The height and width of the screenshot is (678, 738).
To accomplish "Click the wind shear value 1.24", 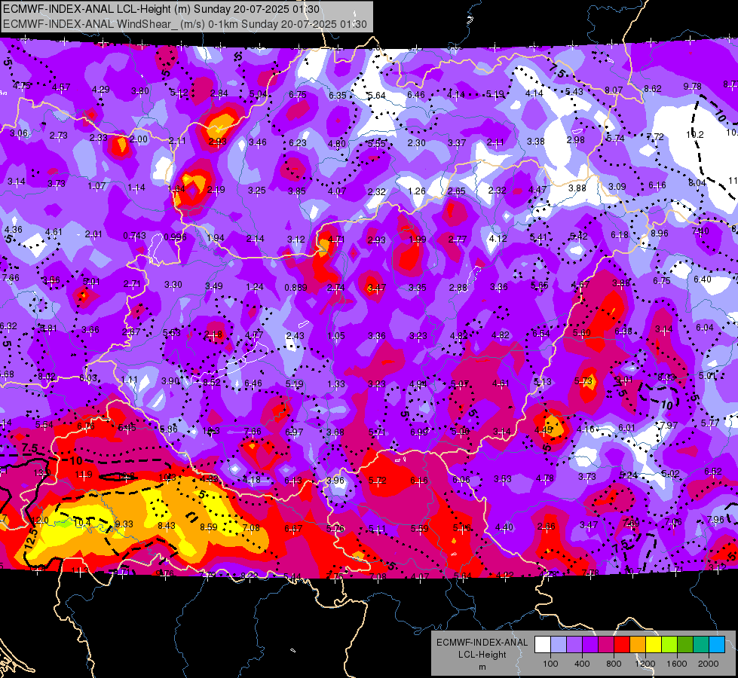I will coord(255,286).
